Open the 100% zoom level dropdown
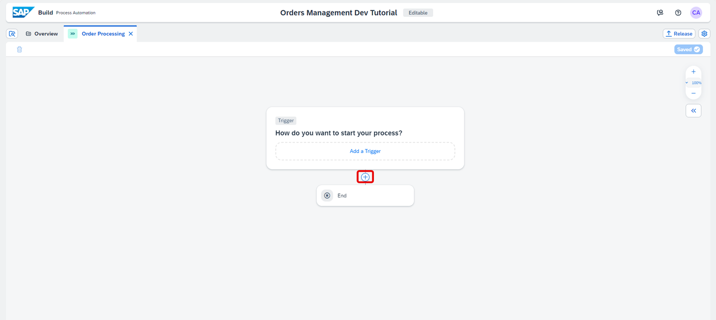This screenshot has height=320, width=716. pos(694,83)
